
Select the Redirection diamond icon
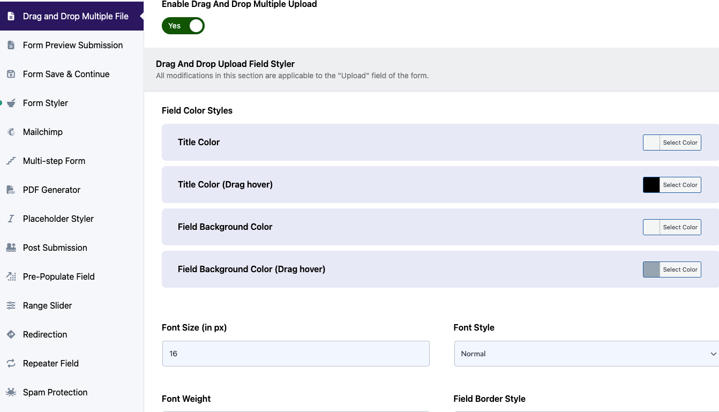pos(11,334)
